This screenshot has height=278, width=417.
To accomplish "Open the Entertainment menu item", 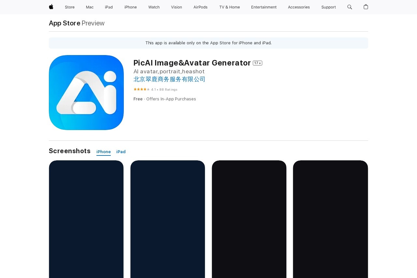I will tap(264, 7).
